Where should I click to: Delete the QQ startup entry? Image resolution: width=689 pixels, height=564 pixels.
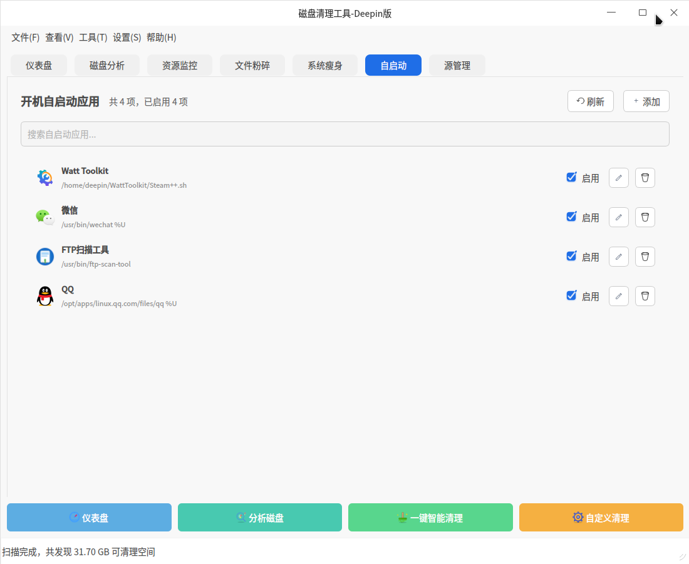click(645, 296)
